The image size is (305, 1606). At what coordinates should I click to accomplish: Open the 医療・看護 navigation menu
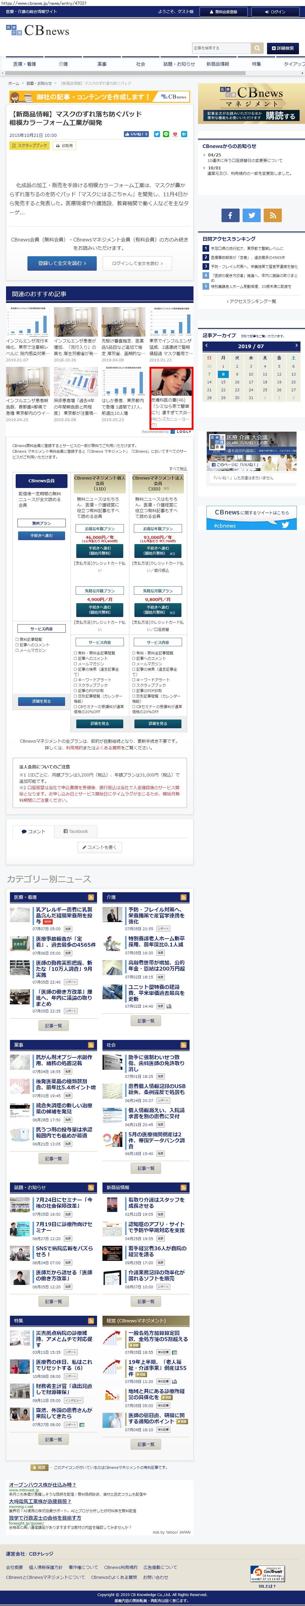[25, 64]
